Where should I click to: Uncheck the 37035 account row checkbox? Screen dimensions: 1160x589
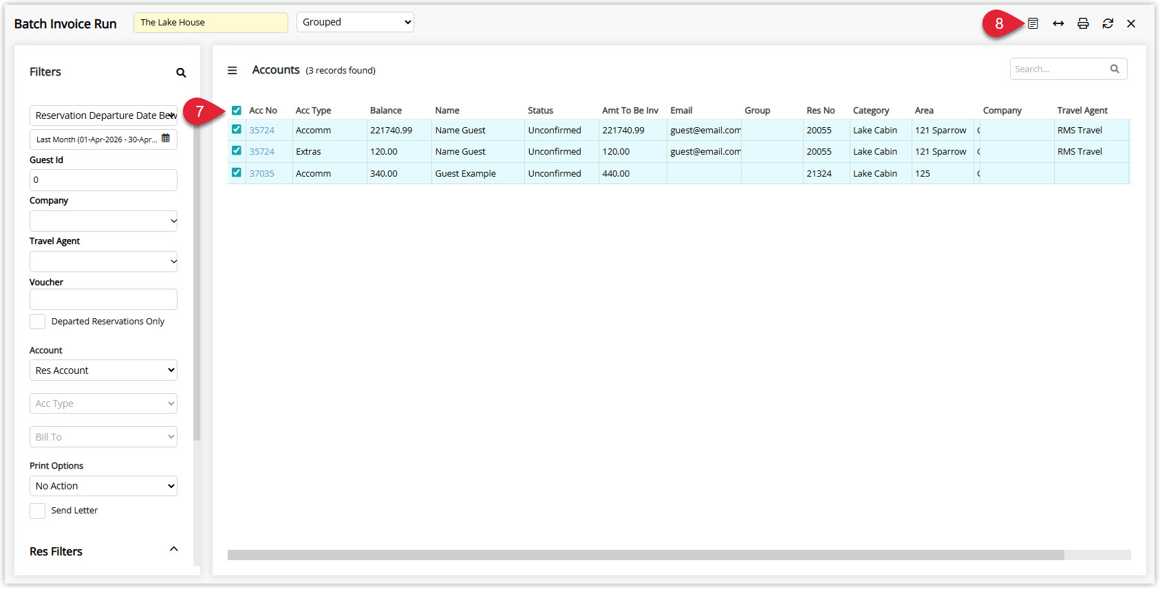click(237, 173)
